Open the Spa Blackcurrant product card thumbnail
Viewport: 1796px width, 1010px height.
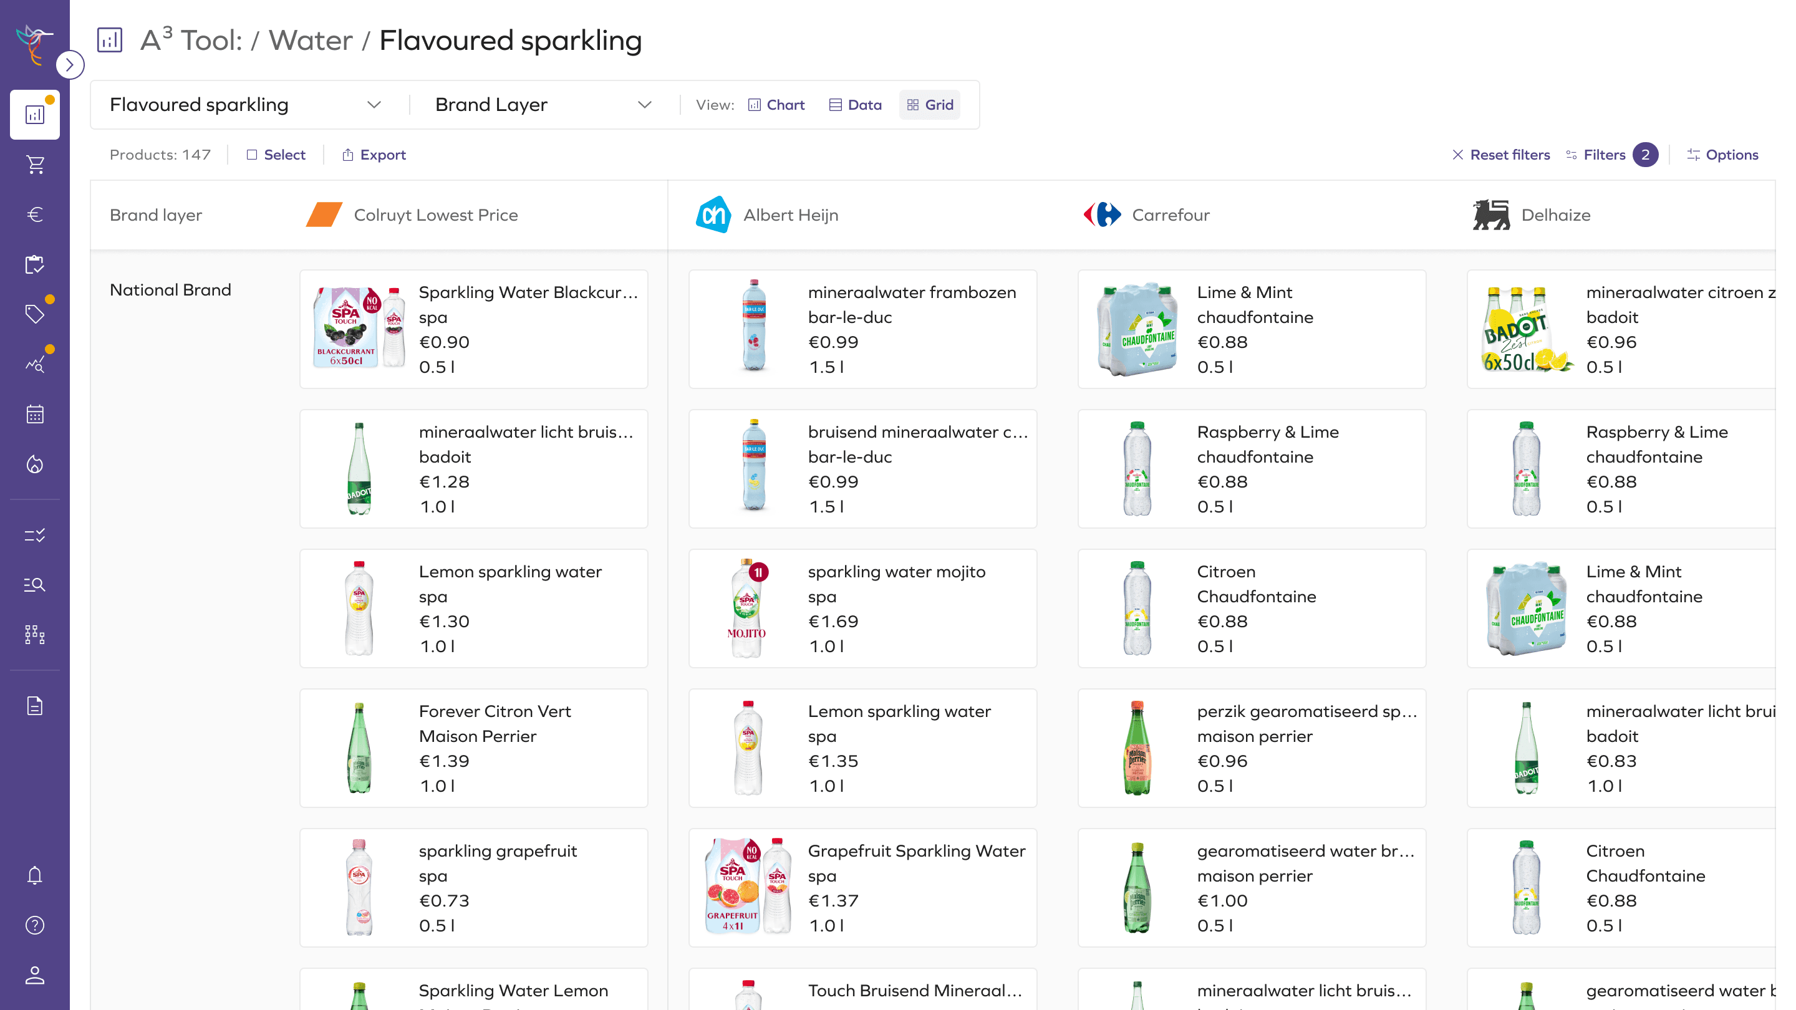tap(359, 327)
